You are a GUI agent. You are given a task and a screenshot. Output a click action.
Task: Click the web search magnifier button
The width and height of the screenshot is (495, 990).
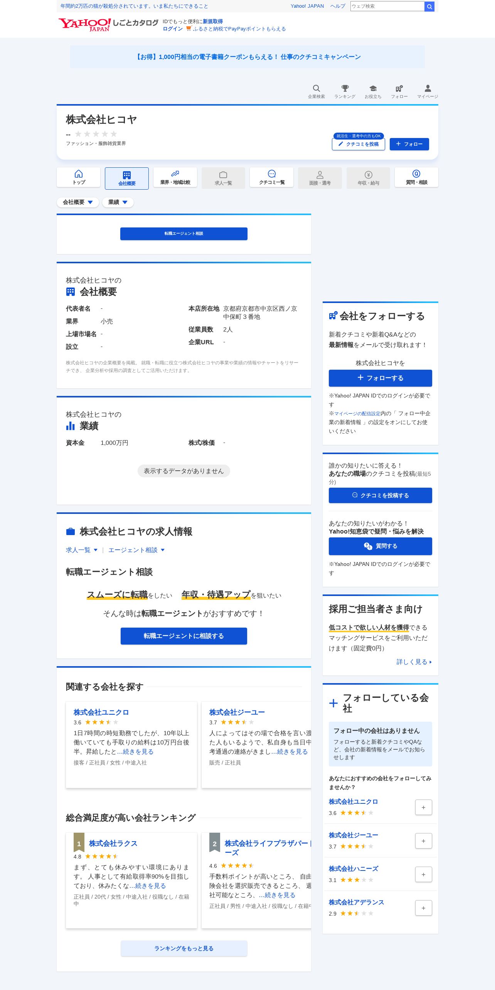pos(429,6)
